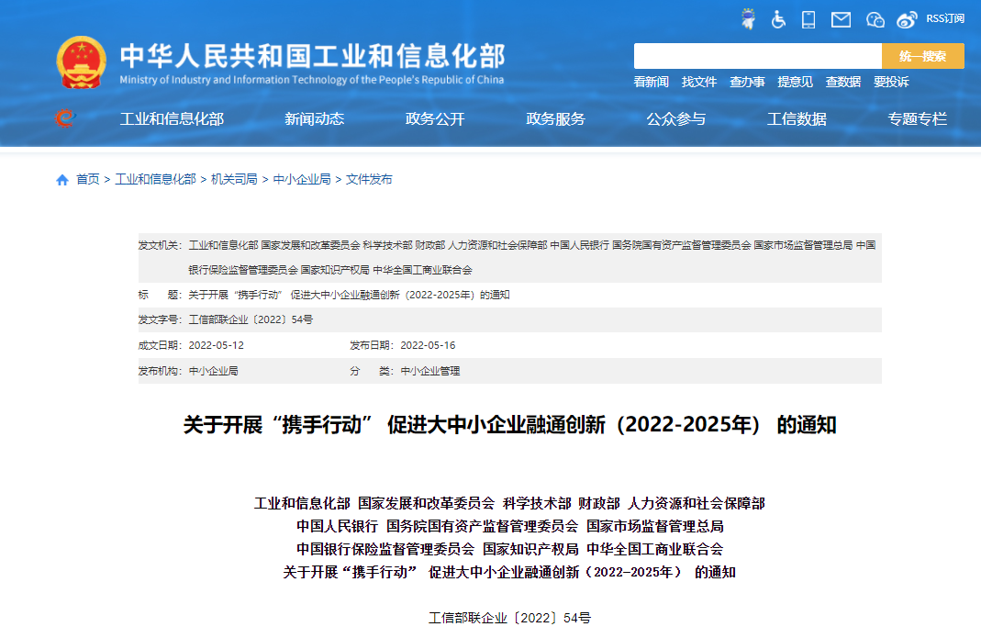Viewport: 981px width, 638px height.
Task: Select the 工业和信息化部 navigation menu
Action: [x=172, y=119]
